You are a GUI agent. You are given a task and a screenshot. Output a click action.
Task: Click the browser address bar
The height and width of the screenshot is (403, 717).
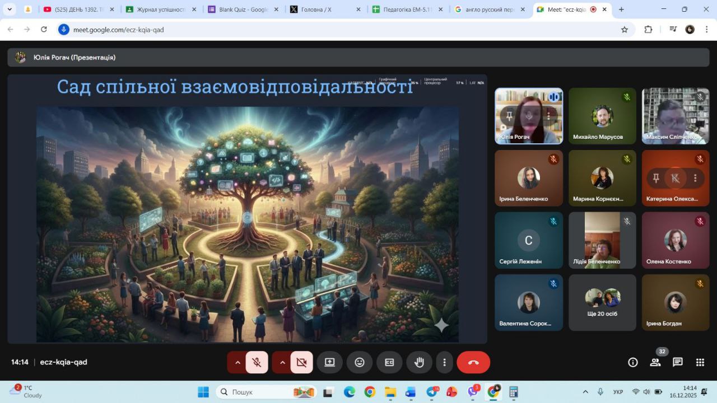(x=336, y=30)
